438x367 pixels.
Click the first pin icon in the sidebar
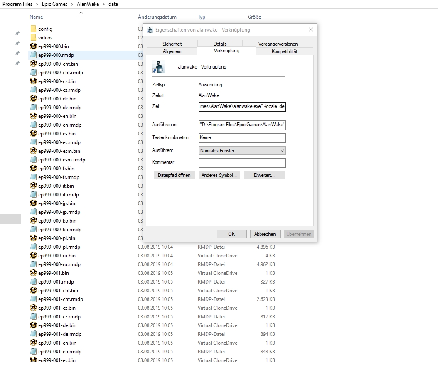point(17,34)
